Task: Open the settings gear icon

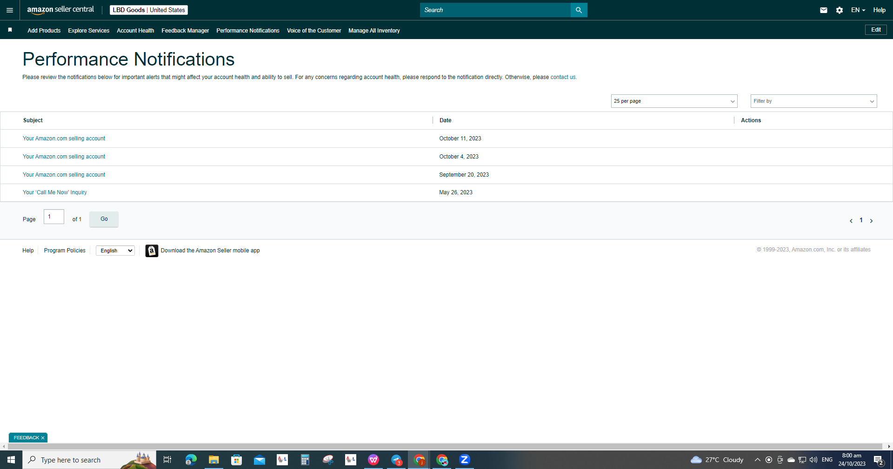Action: click(x=840, y=10)
